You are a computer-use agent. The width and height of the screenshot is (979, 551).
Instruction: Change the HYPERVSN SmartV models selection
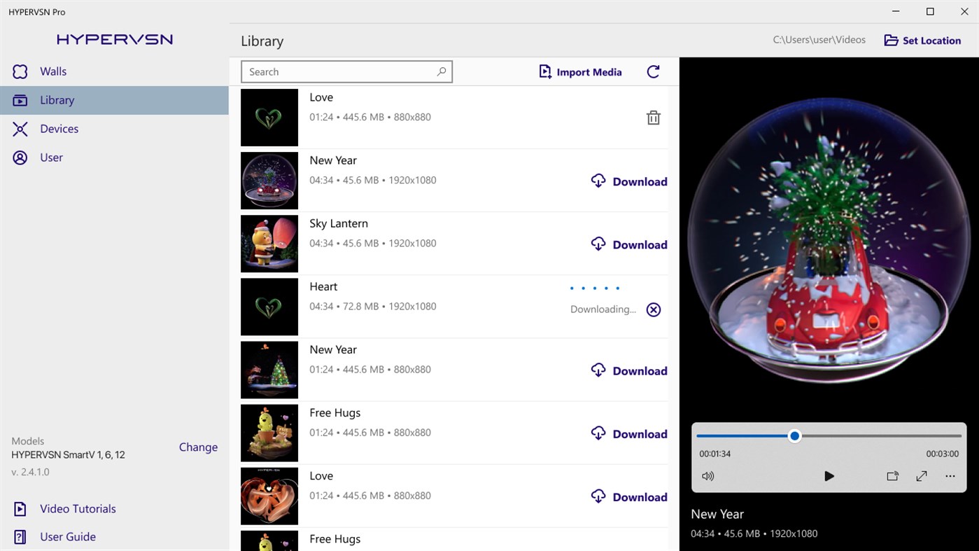point(198,447)
